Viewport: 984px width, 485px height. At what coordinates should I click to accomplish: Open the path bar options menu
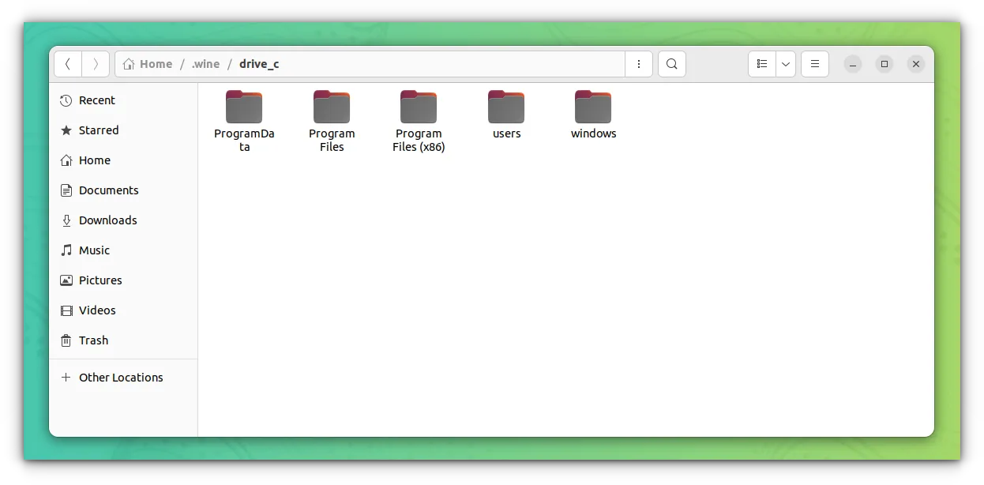coord(638,64)
